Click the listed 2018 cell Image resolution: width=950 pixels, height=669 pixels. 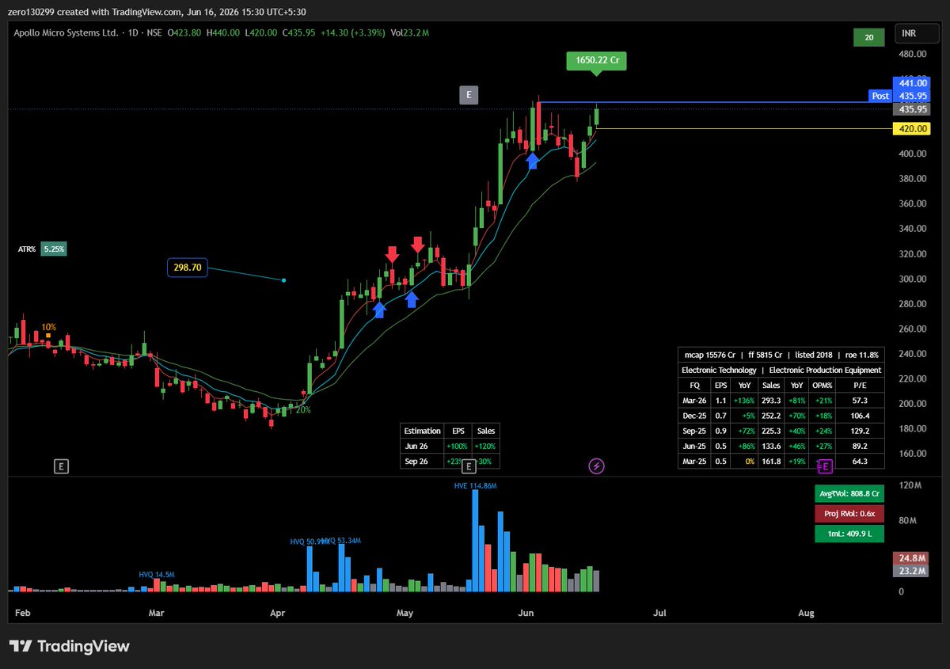813,355
